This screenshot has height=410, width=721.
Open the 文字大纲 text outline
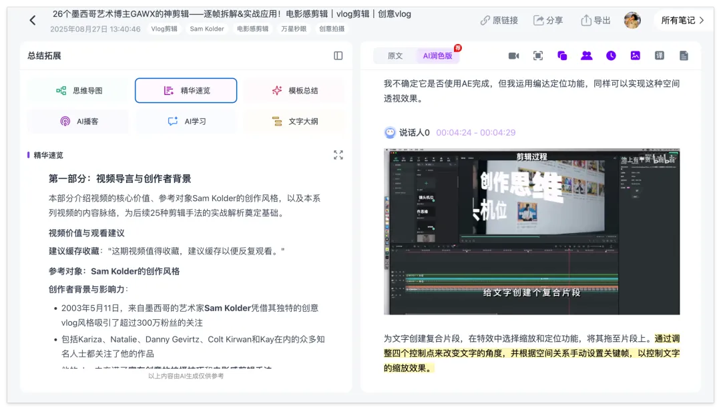click(294, 122)
